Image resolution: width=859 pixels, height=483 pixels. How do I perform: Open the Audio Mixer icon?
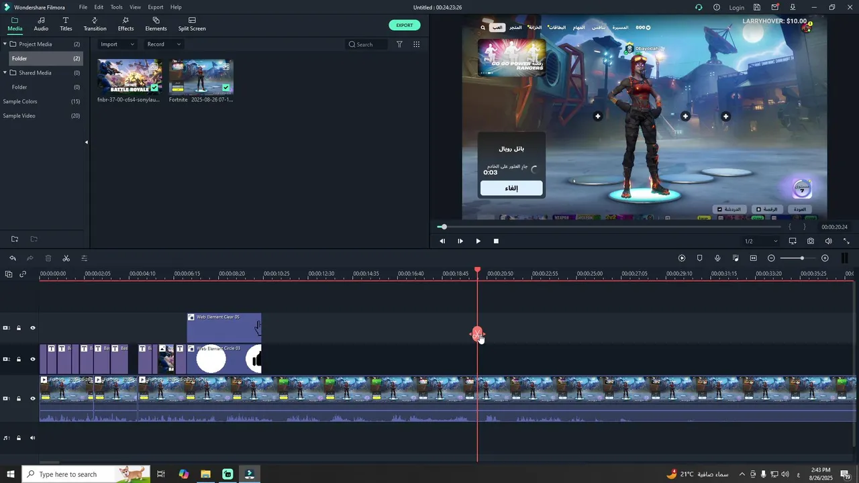point(736,258)
